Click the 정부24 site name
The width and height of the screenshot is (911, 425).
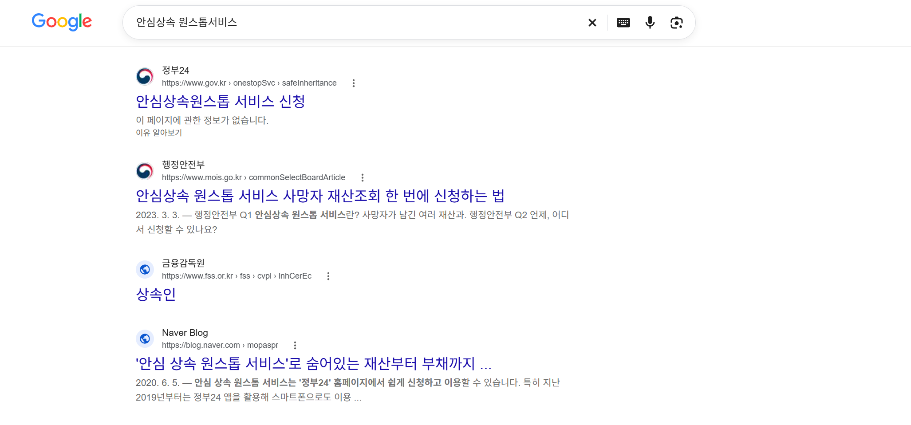point(176,71)
